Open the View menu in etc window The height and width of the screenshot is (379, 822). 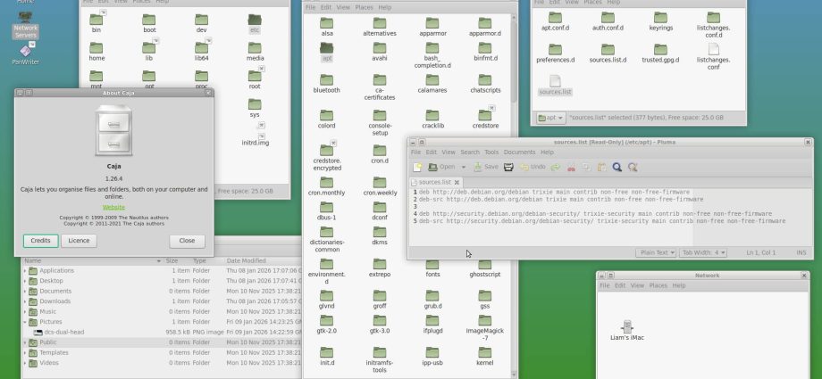(x=343, y=8)
